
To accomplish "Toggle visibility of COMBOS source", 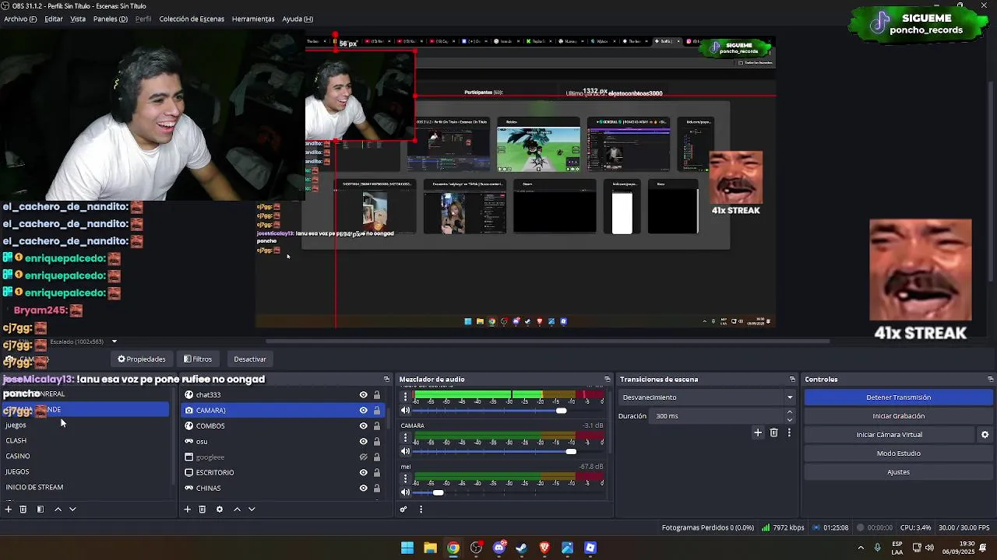I will (363, 426).
